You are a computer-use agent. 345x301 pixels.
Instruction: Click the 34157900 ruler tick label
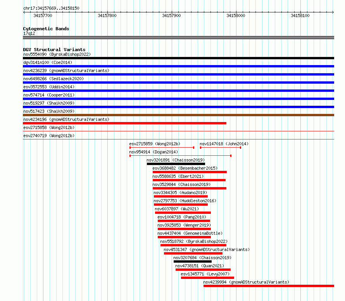pyautogui.click(x=171, y=15)
